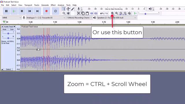Fit project to width zoom icon
Image resolution: width=185 pixels, height=104 pixels.
coord(125,13)
